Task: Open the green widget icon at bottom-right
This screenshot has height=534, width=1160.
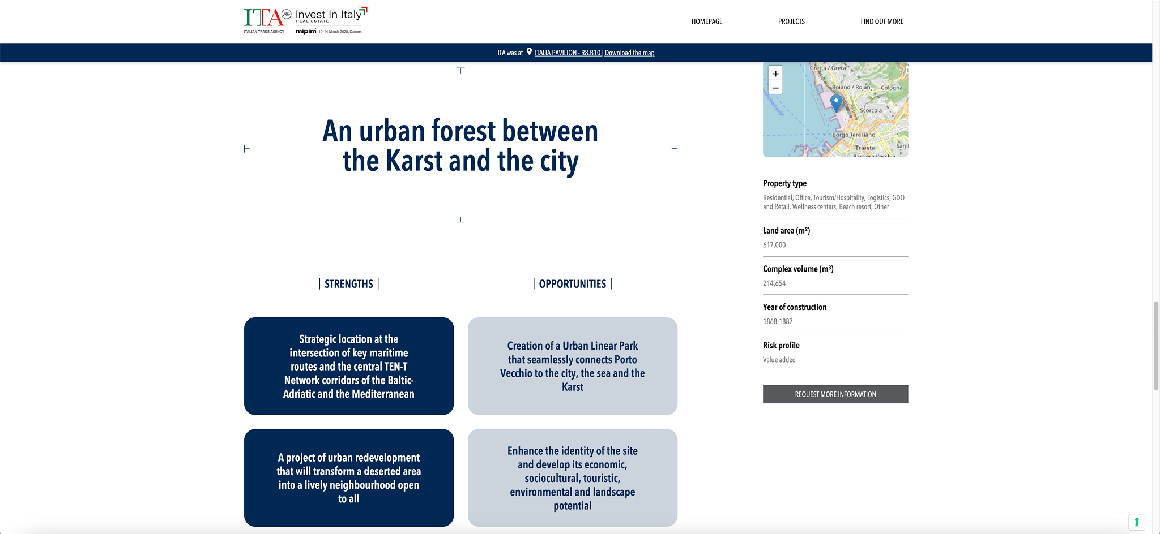Action: coord(1136,522)
